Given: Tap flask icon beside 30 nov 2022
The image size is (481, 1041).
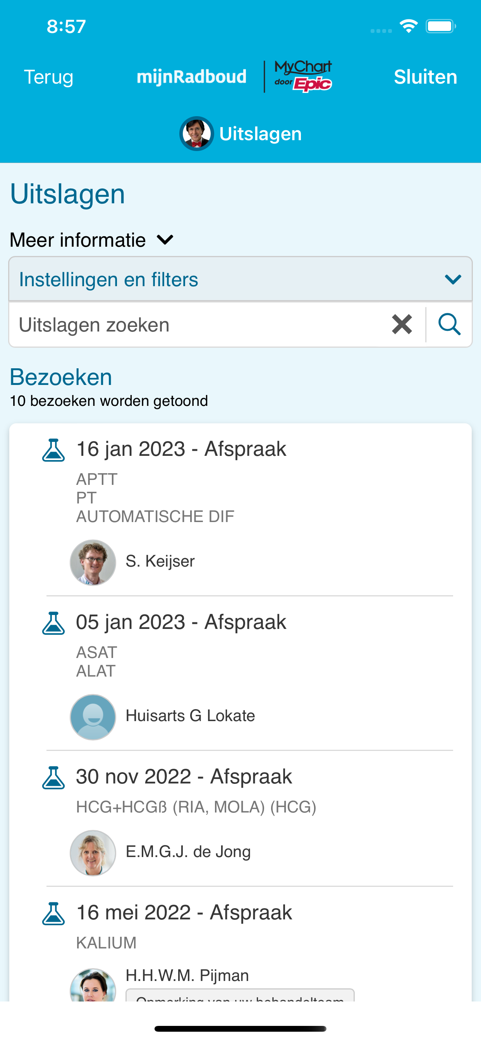Looking at the screenshot, I should point(53,778).
